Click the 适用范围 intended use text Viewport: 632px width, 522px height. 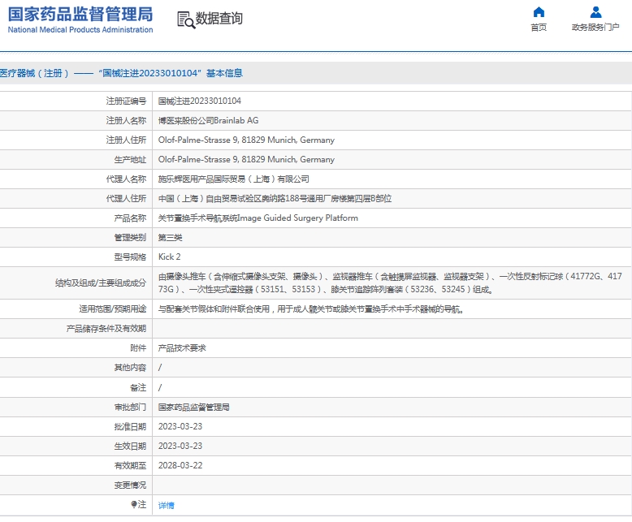click(x=311, y=309)
